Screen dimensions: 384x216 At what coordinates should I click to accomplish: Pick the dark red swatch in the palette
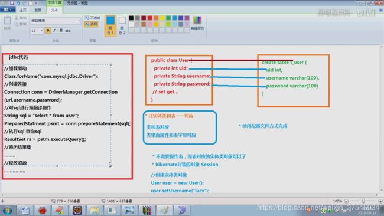(x=144, y=18)
